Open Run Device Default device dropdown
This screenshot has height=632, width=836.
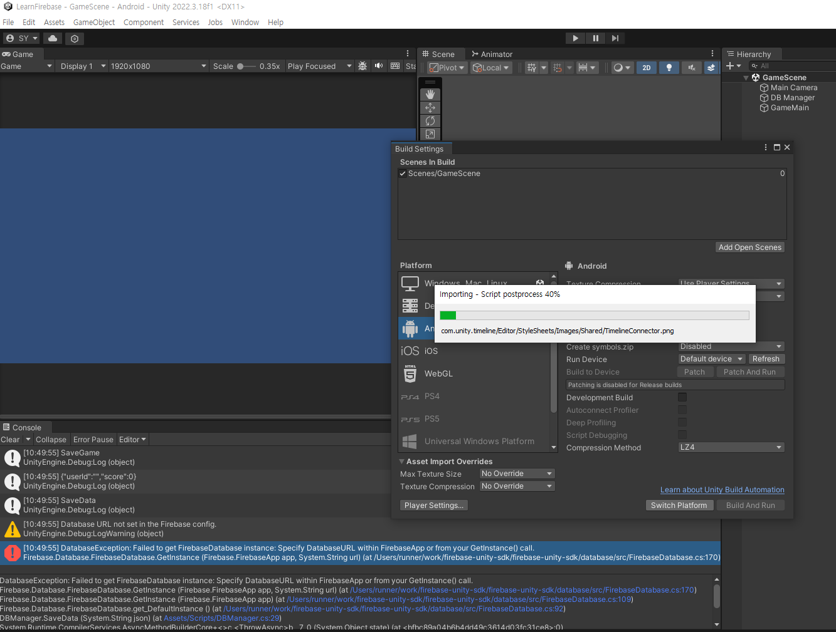[x=712, y=359]
